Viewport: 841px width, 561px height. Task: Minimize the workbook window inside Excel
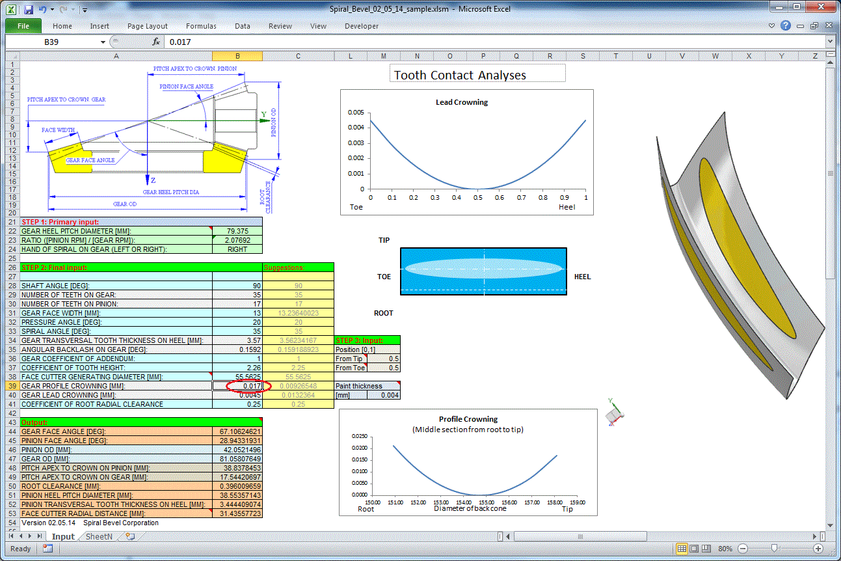click(x=801, y=26)
